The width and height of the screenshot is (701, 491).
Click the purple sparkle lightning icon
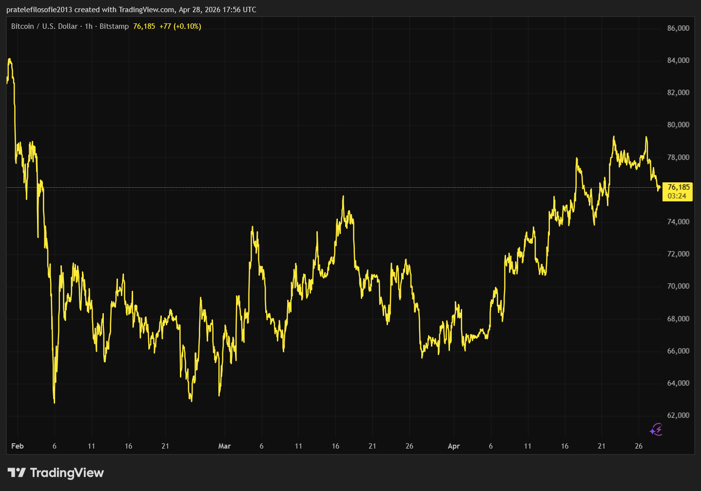pyautogui.click(x=656, y=430)
